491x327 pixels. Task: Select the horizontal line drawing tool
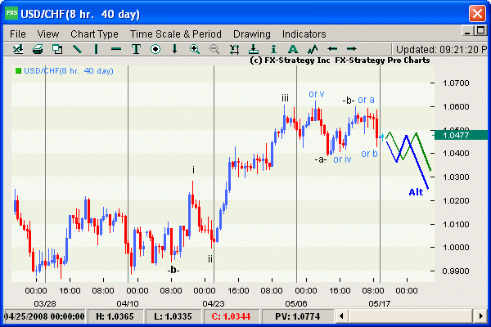tap(116, 49)
